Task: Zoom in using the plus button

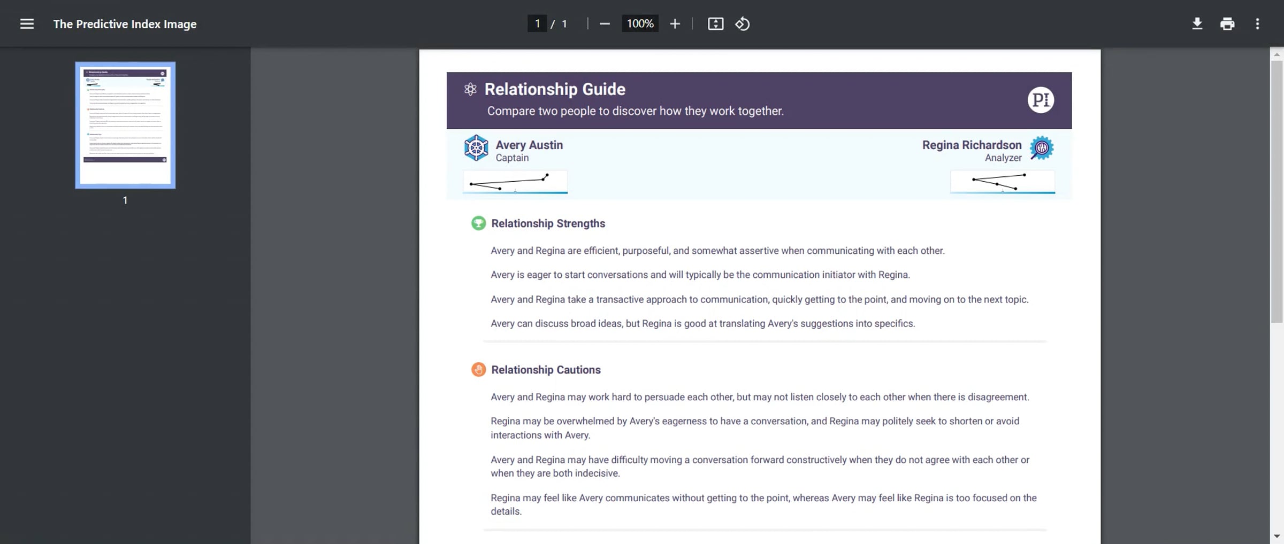Action: [675, 24]
